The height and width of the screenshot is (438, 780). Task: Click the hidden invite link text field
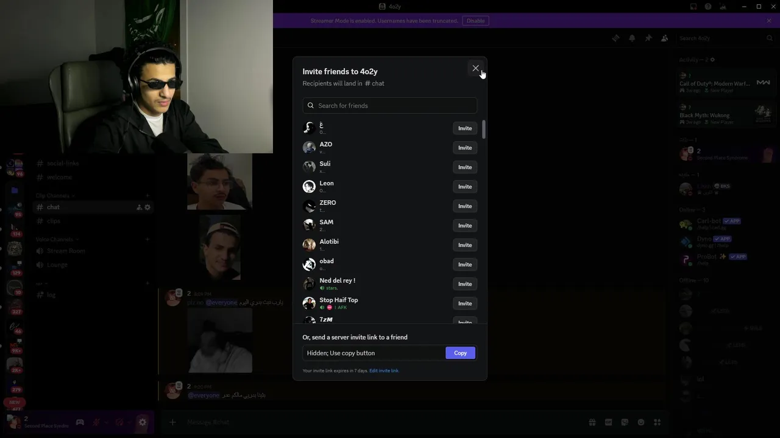374,353
